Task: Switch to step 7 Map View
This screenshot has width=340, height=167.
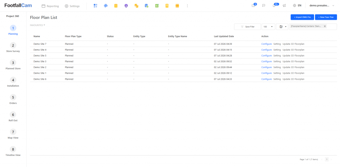Action: click(13, 134)
